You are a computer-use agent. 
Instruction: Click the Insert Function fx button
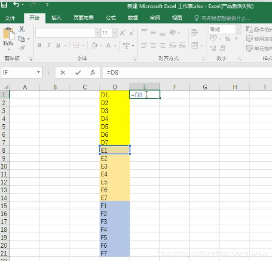tap(93, 72)
